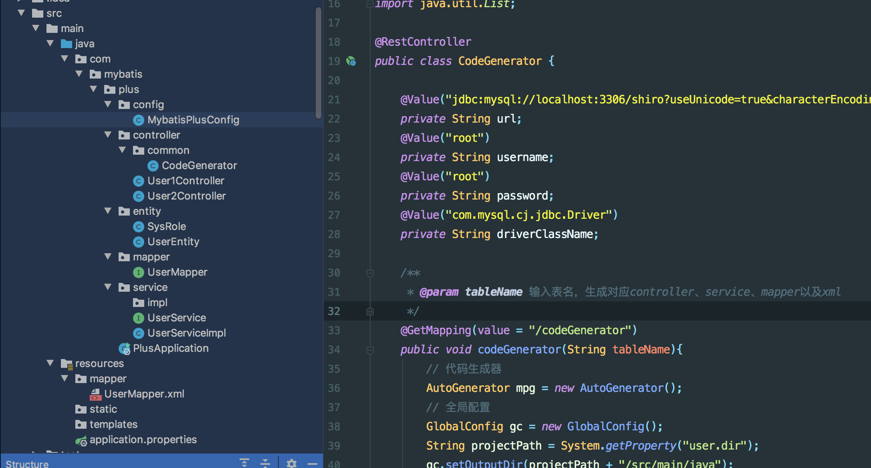Toggle the method fold marker at line 34
This screenshot has width=871, height=468.
tap(370, 350)
